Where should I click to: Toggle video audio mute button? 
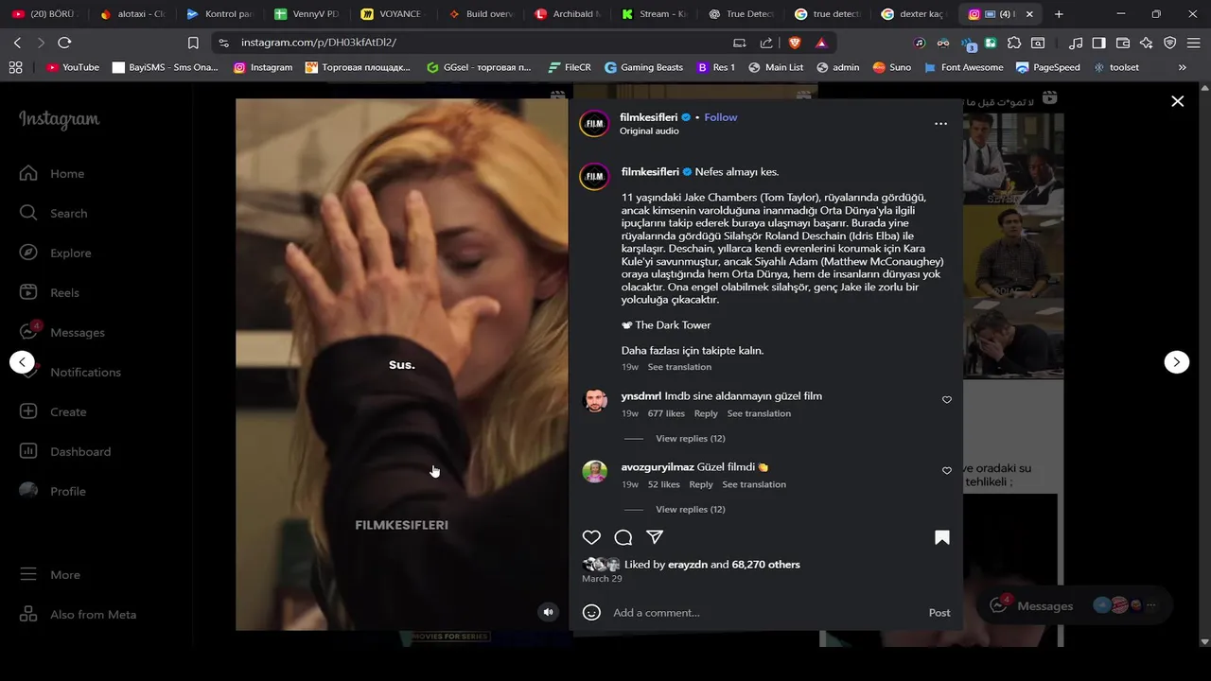click(548, 612)
